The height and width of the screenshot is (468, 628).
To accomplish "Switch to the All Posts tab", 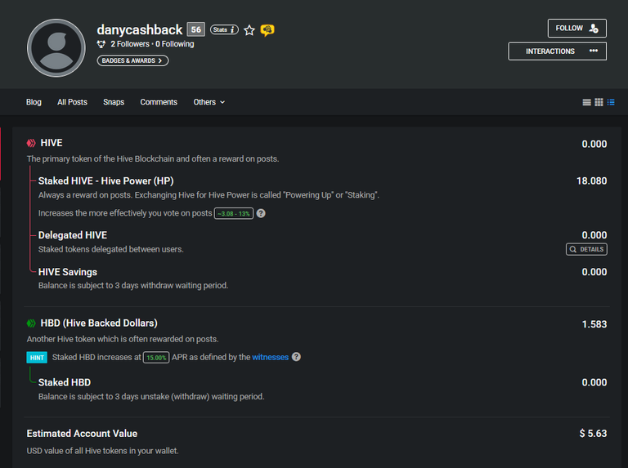I will coord(72,102).
